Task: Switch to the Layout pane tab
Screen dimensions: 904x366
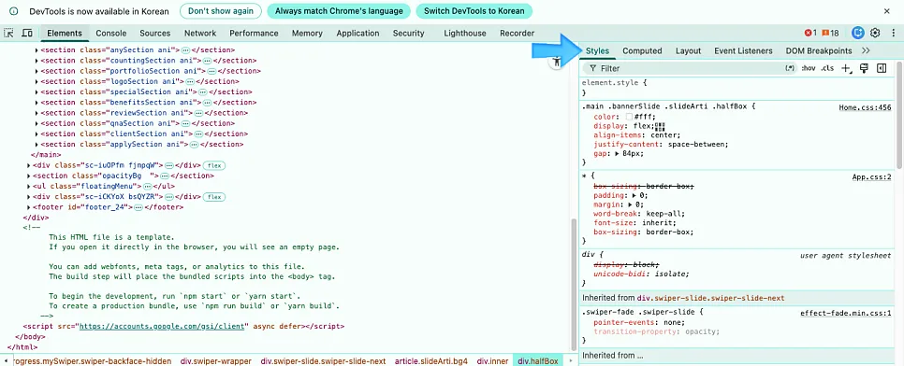Action: click(688, 50)
